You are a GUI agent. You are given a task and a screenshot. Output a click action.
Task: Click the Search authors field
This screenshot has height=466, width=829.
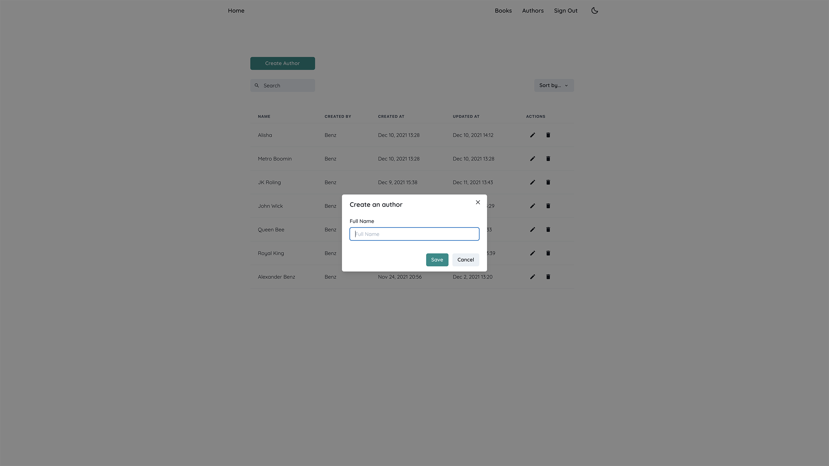coord(282,85)
